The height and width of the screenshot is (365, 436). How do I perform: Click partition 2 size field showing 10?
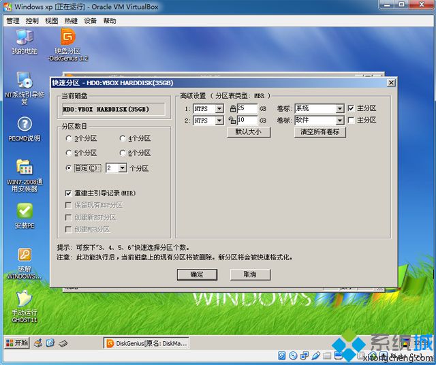pos(247,121)
